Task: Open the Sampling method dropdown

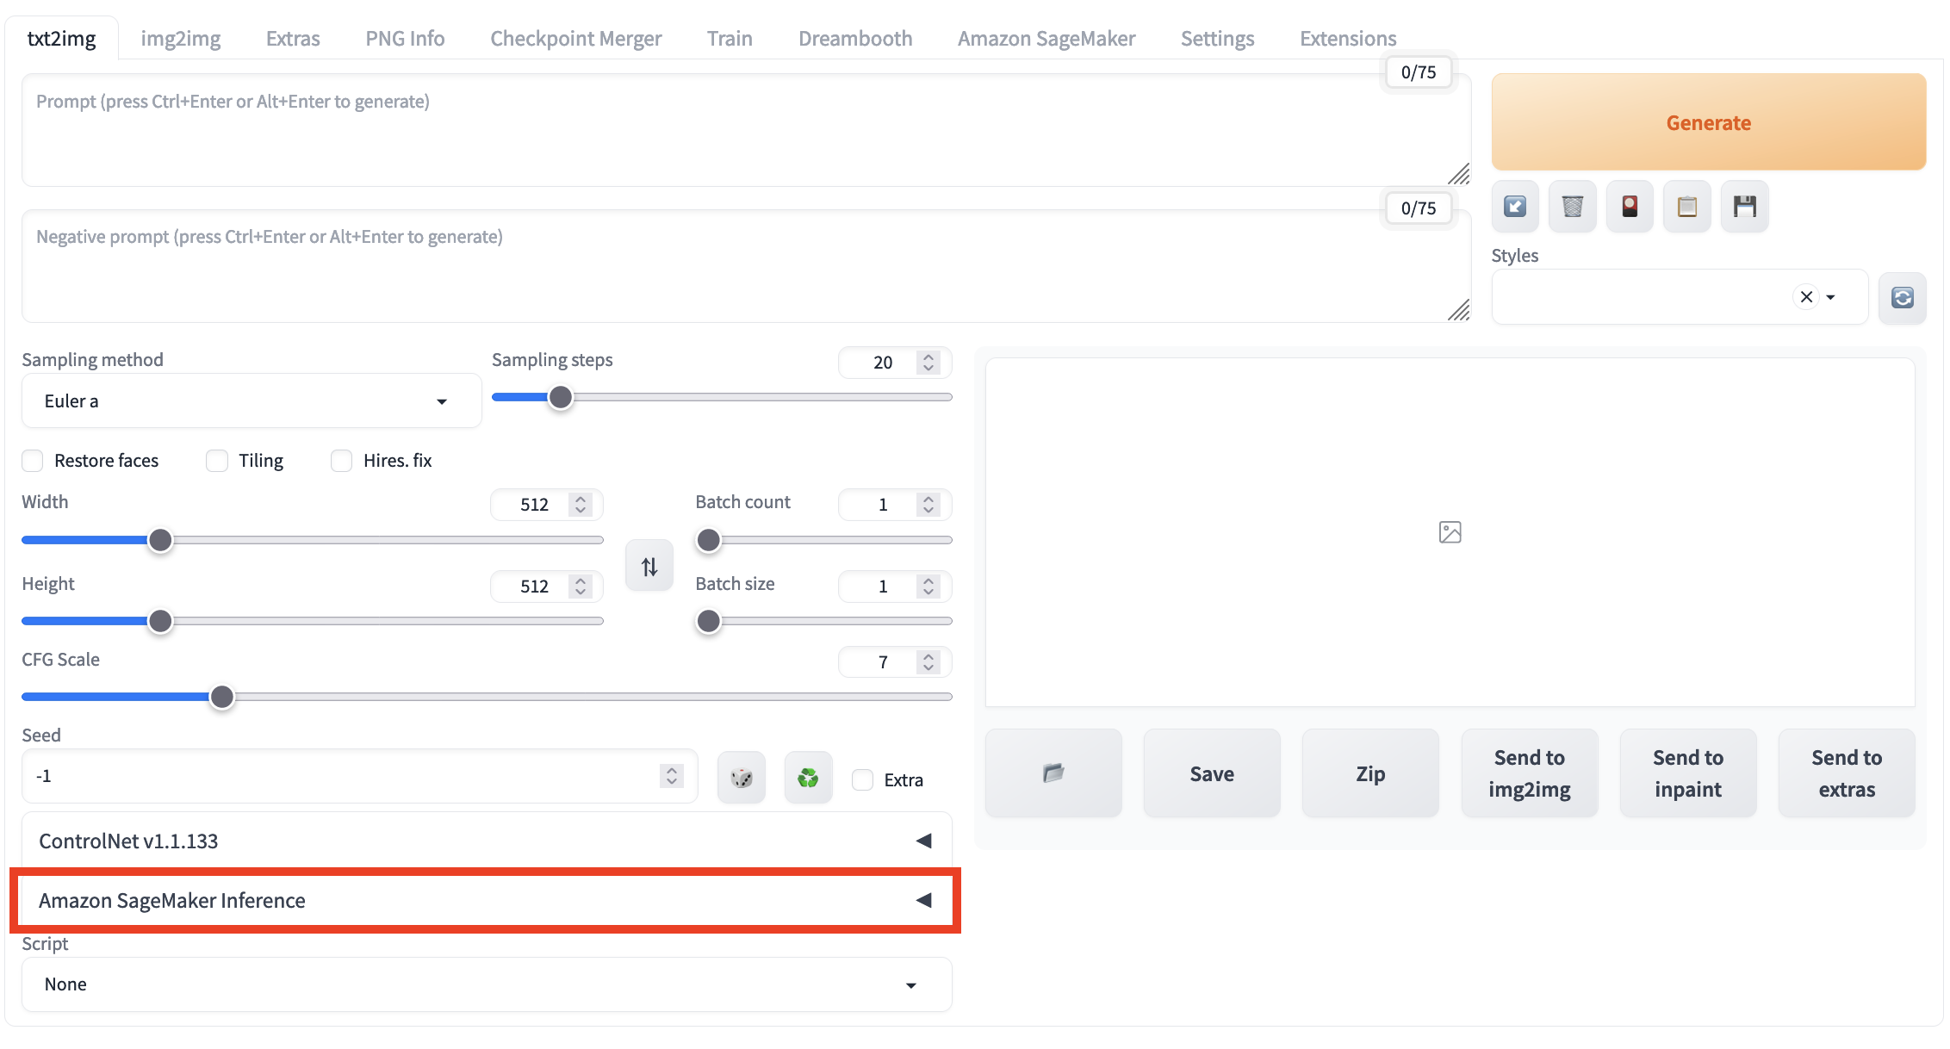Action: coord(251,401)
